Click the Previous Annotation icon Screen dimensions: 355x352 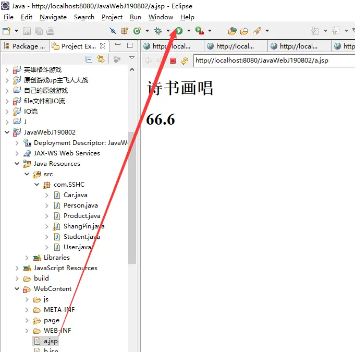tap(336, 31)
